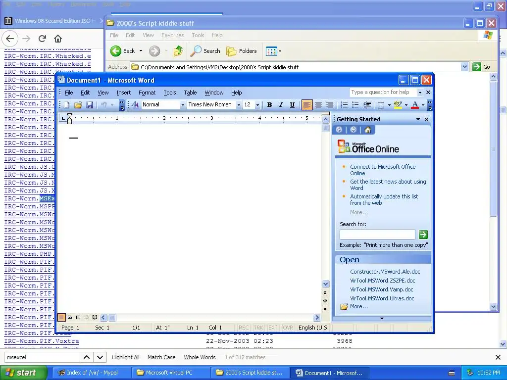The image size is (507, 380).
Task: Click Up folder icon in Explorer window
Action: pos(178,51)
